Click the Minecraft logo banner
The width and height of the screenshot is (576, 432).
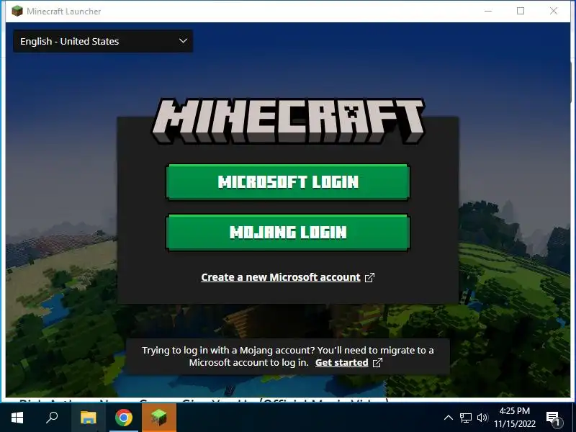pos(289,121)
